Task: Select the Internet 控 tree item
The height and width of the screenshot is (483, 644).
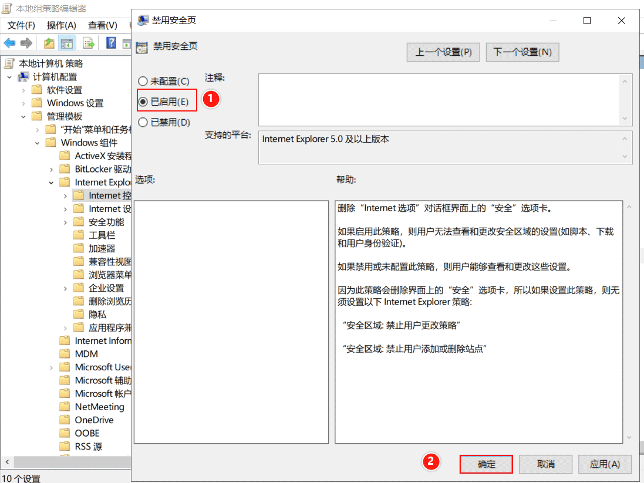Action: [x=110, y=195]
